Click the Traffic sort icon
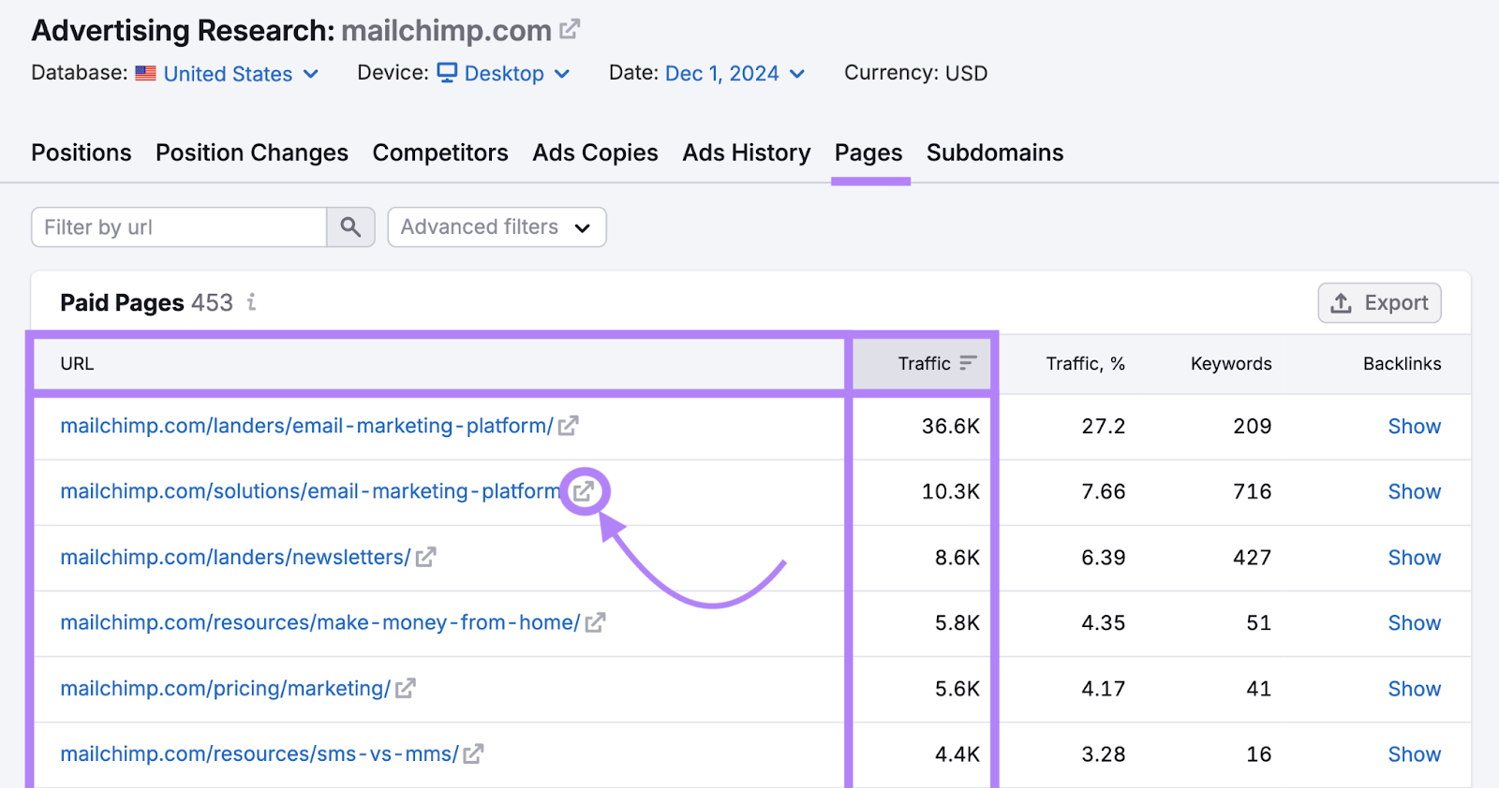The height and width of the screenshot is (788, 1499). [x=969, y=363]
